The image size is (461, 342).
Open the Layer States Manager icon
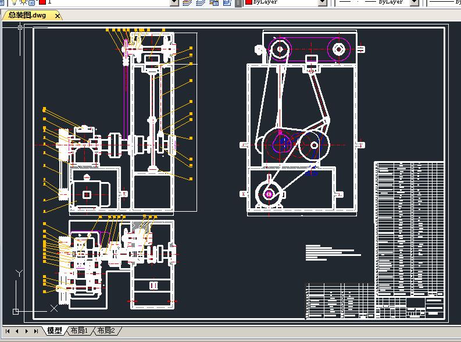tap(214, 2)
